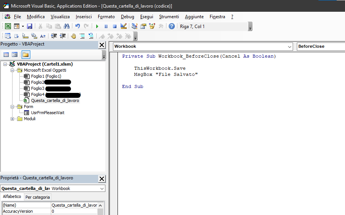This screenshot has height=215, width=345.
Task: Open the Toolbox icon
Action: click(x=161, y=26)
